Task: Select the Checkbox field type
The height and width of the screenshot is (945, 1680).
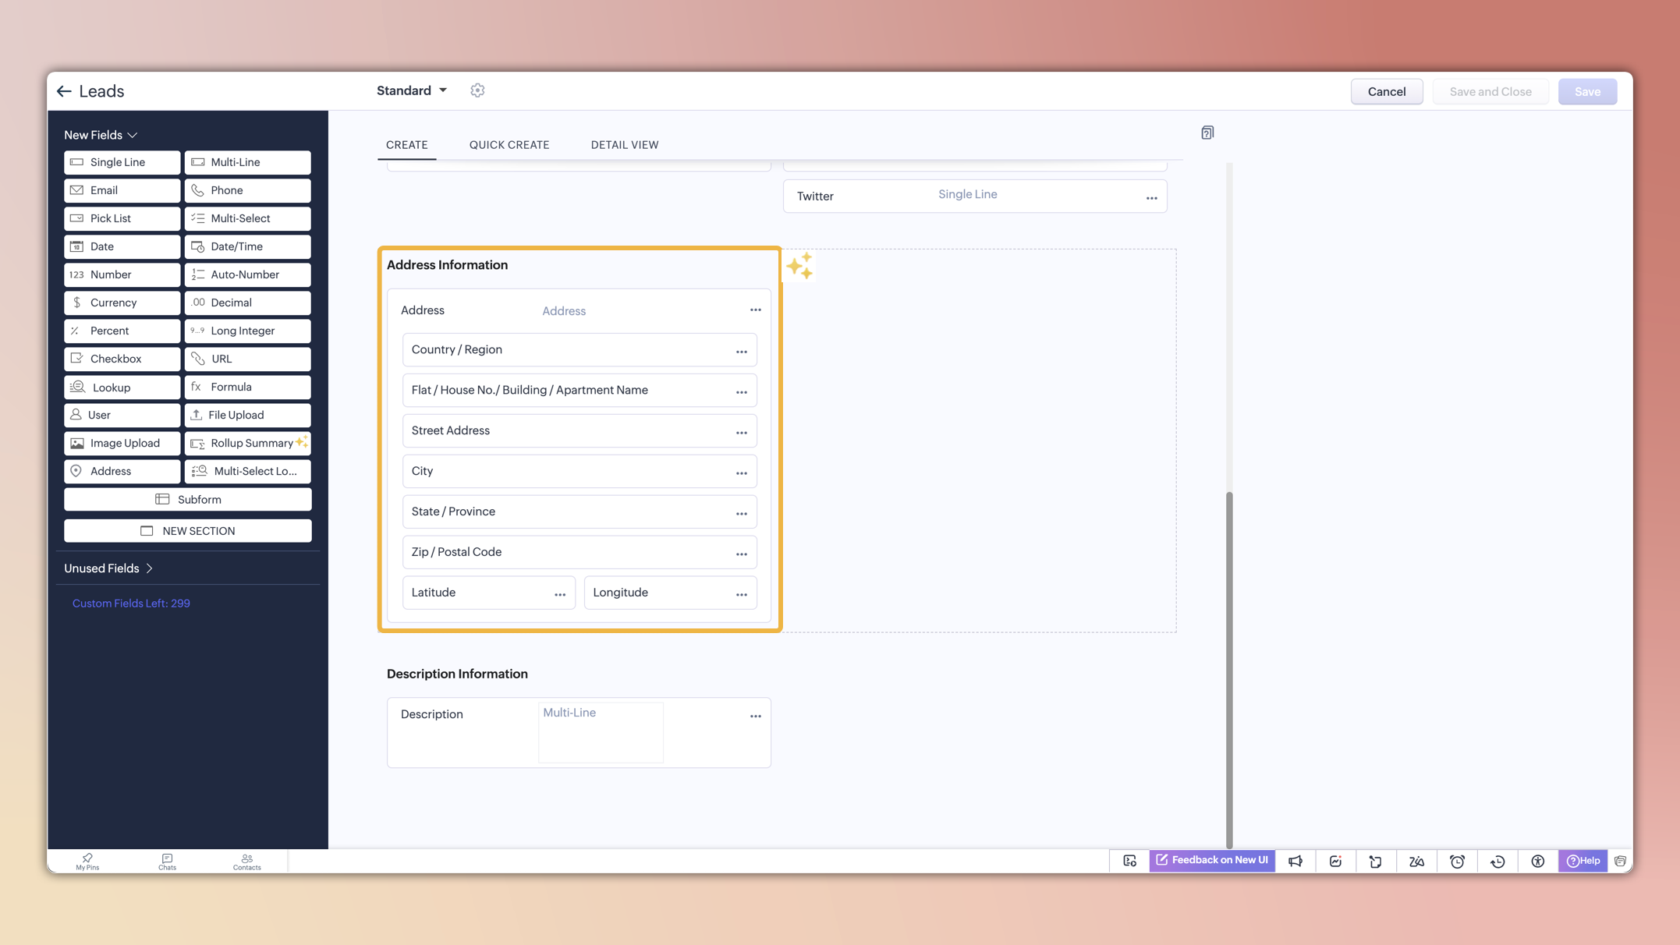Action: tap(122, 359)
